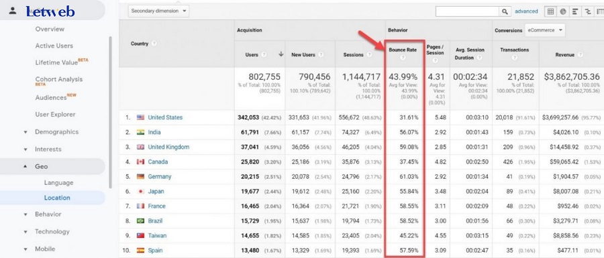Click Germany bounce rate 61.03%

(409, 176)
